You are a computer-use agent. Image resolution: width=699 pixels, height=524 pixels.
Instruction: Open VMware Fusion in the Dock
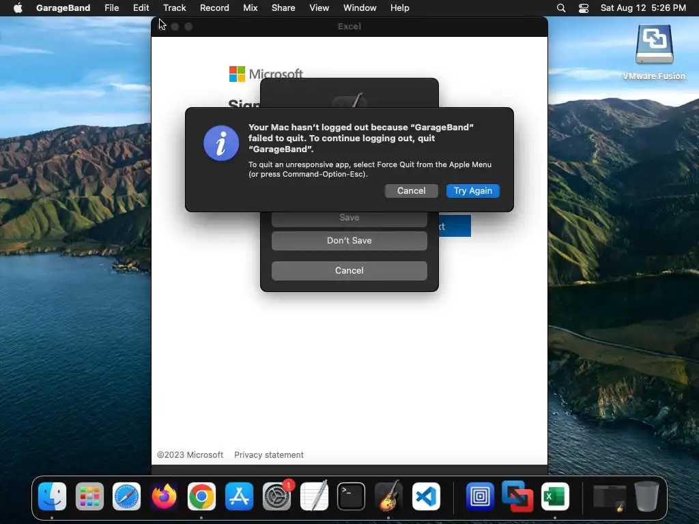[517, 497]
